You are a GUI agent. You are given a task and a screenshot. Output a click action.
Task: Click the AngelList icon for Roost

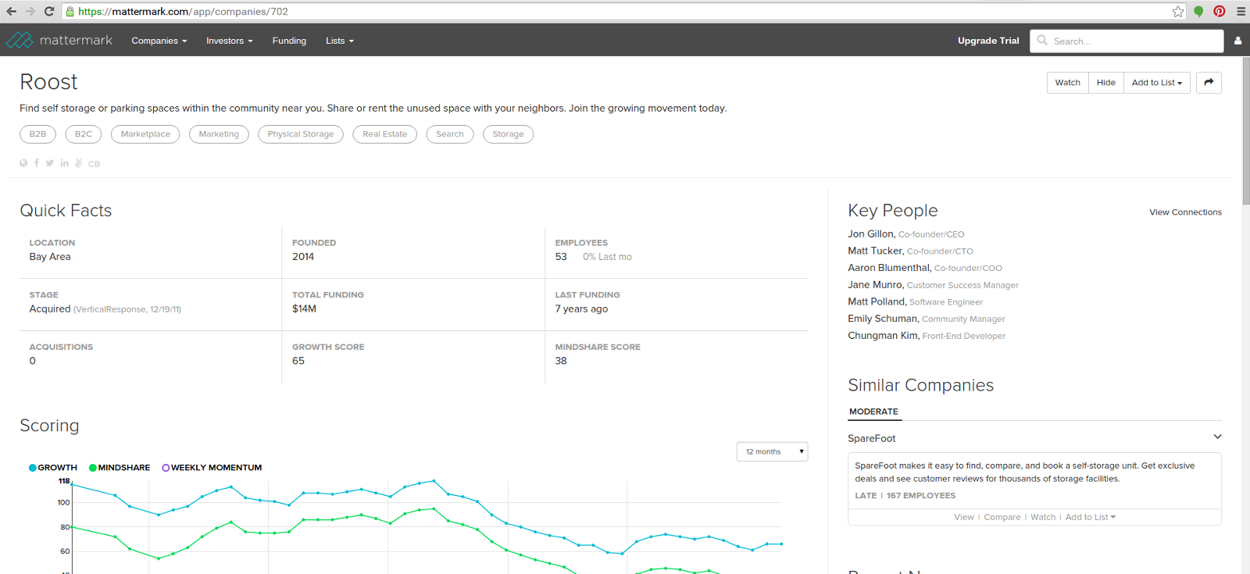(x=78, y=163)
